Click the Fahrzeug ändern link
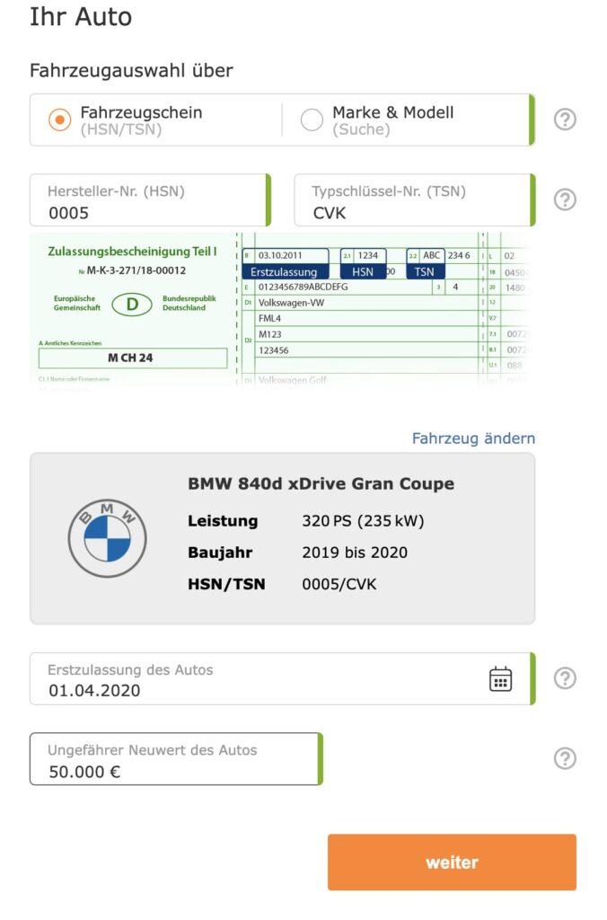 [x=473, y=438]
